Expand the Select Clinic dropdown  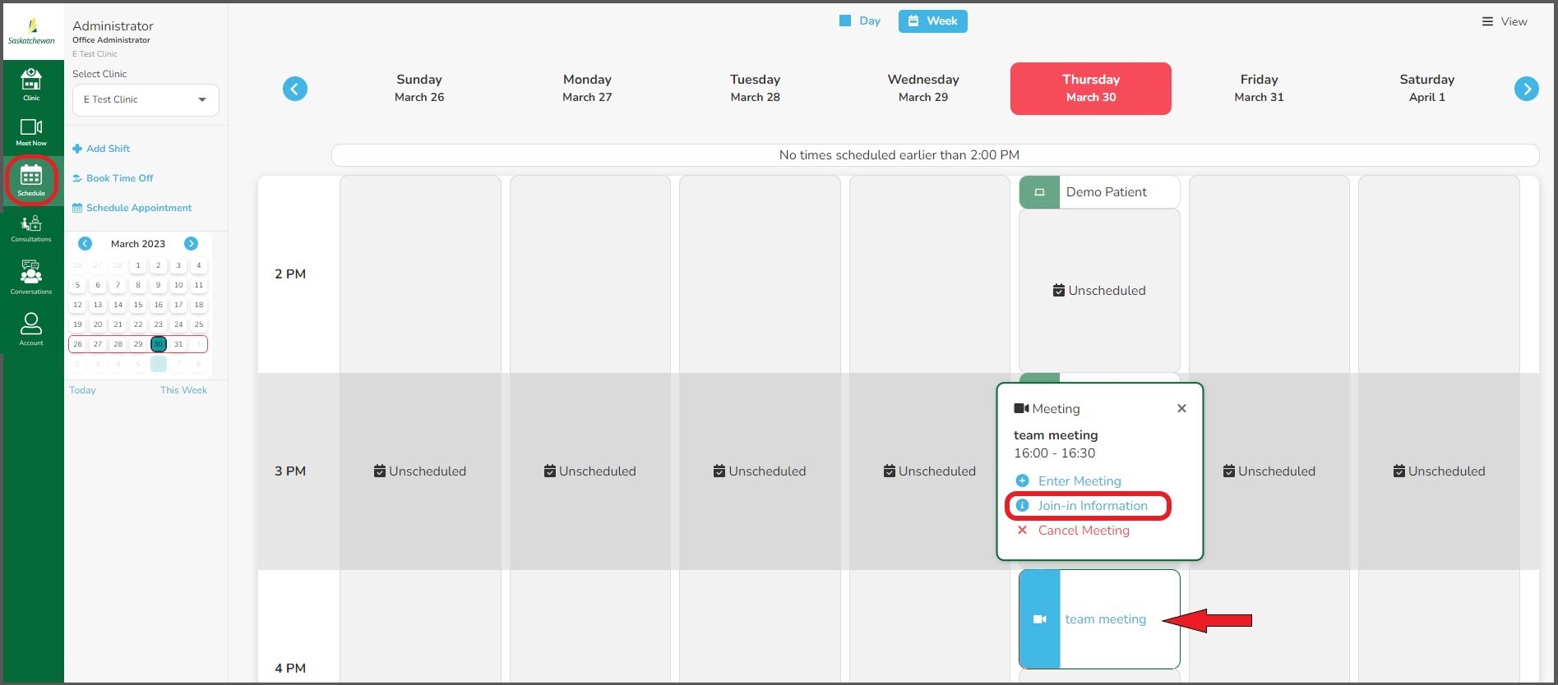click(x=146, y=99)
